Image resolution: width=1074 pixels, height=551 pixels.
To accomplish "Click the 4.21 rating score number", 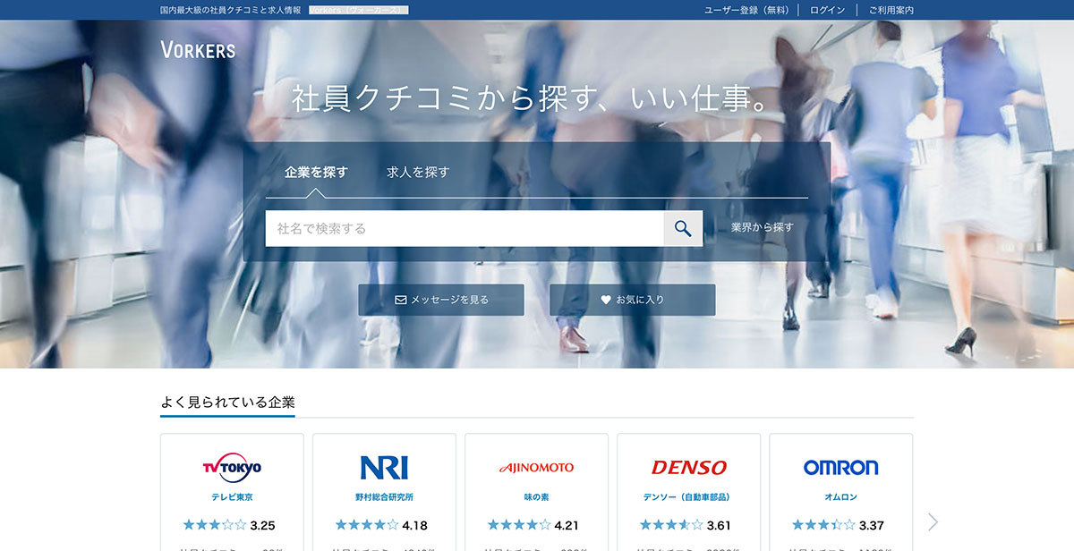I will click(x=567, y=525).
